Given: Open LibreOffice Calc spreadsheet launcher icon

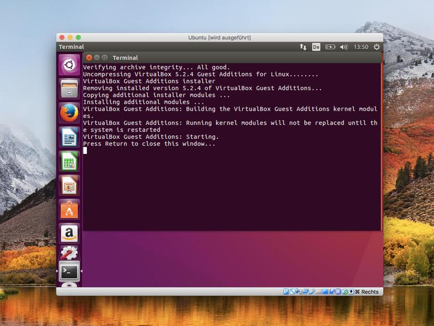Looking at the screenshot, I should pos(69,161).
